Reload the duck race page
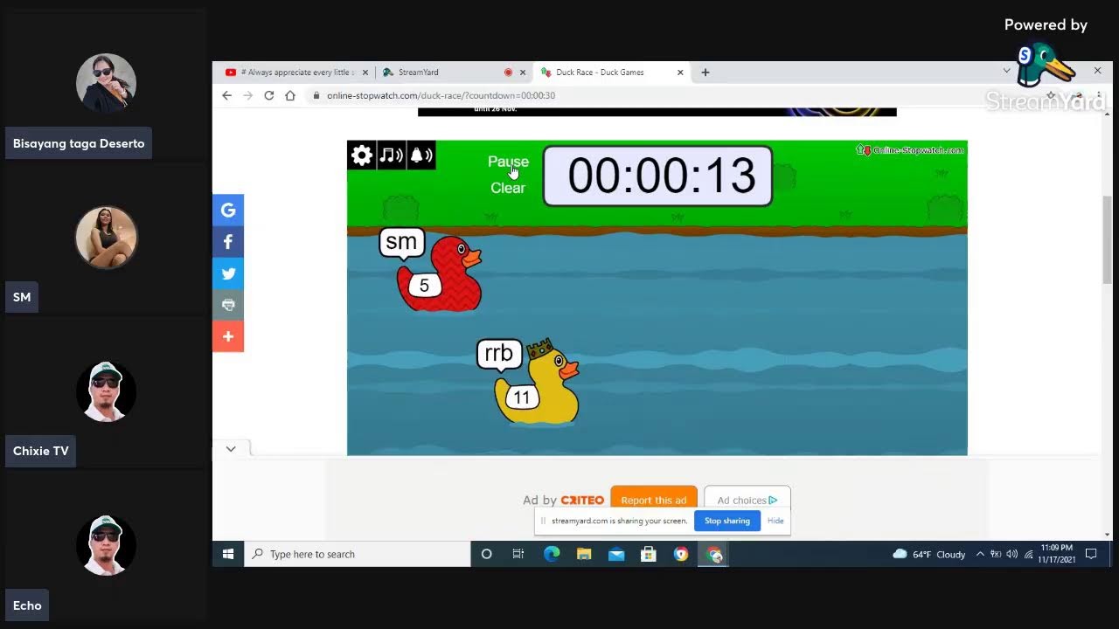 (269, 95)
